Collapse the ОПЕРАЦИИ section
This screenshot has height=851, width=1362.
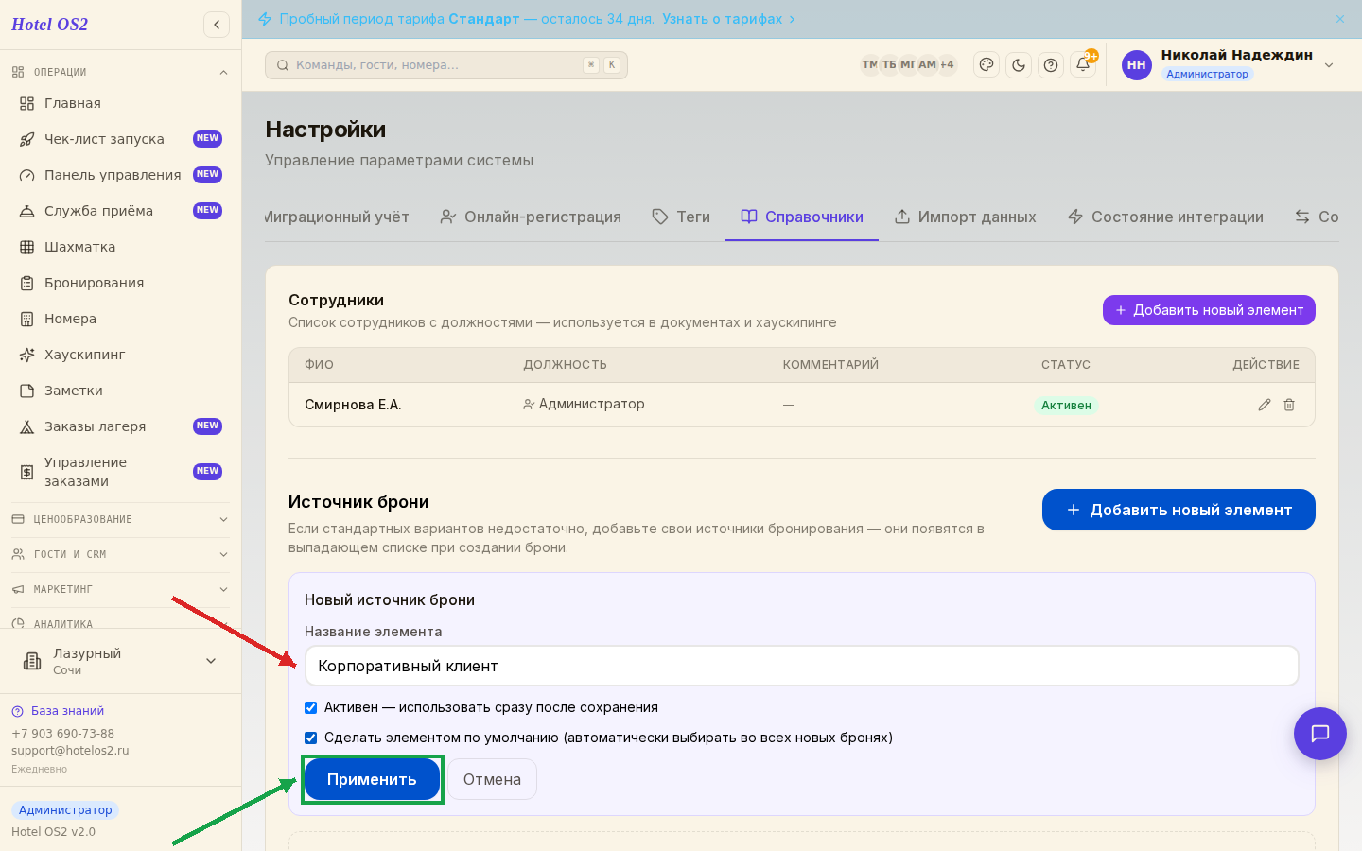click(x=121, y=72)
